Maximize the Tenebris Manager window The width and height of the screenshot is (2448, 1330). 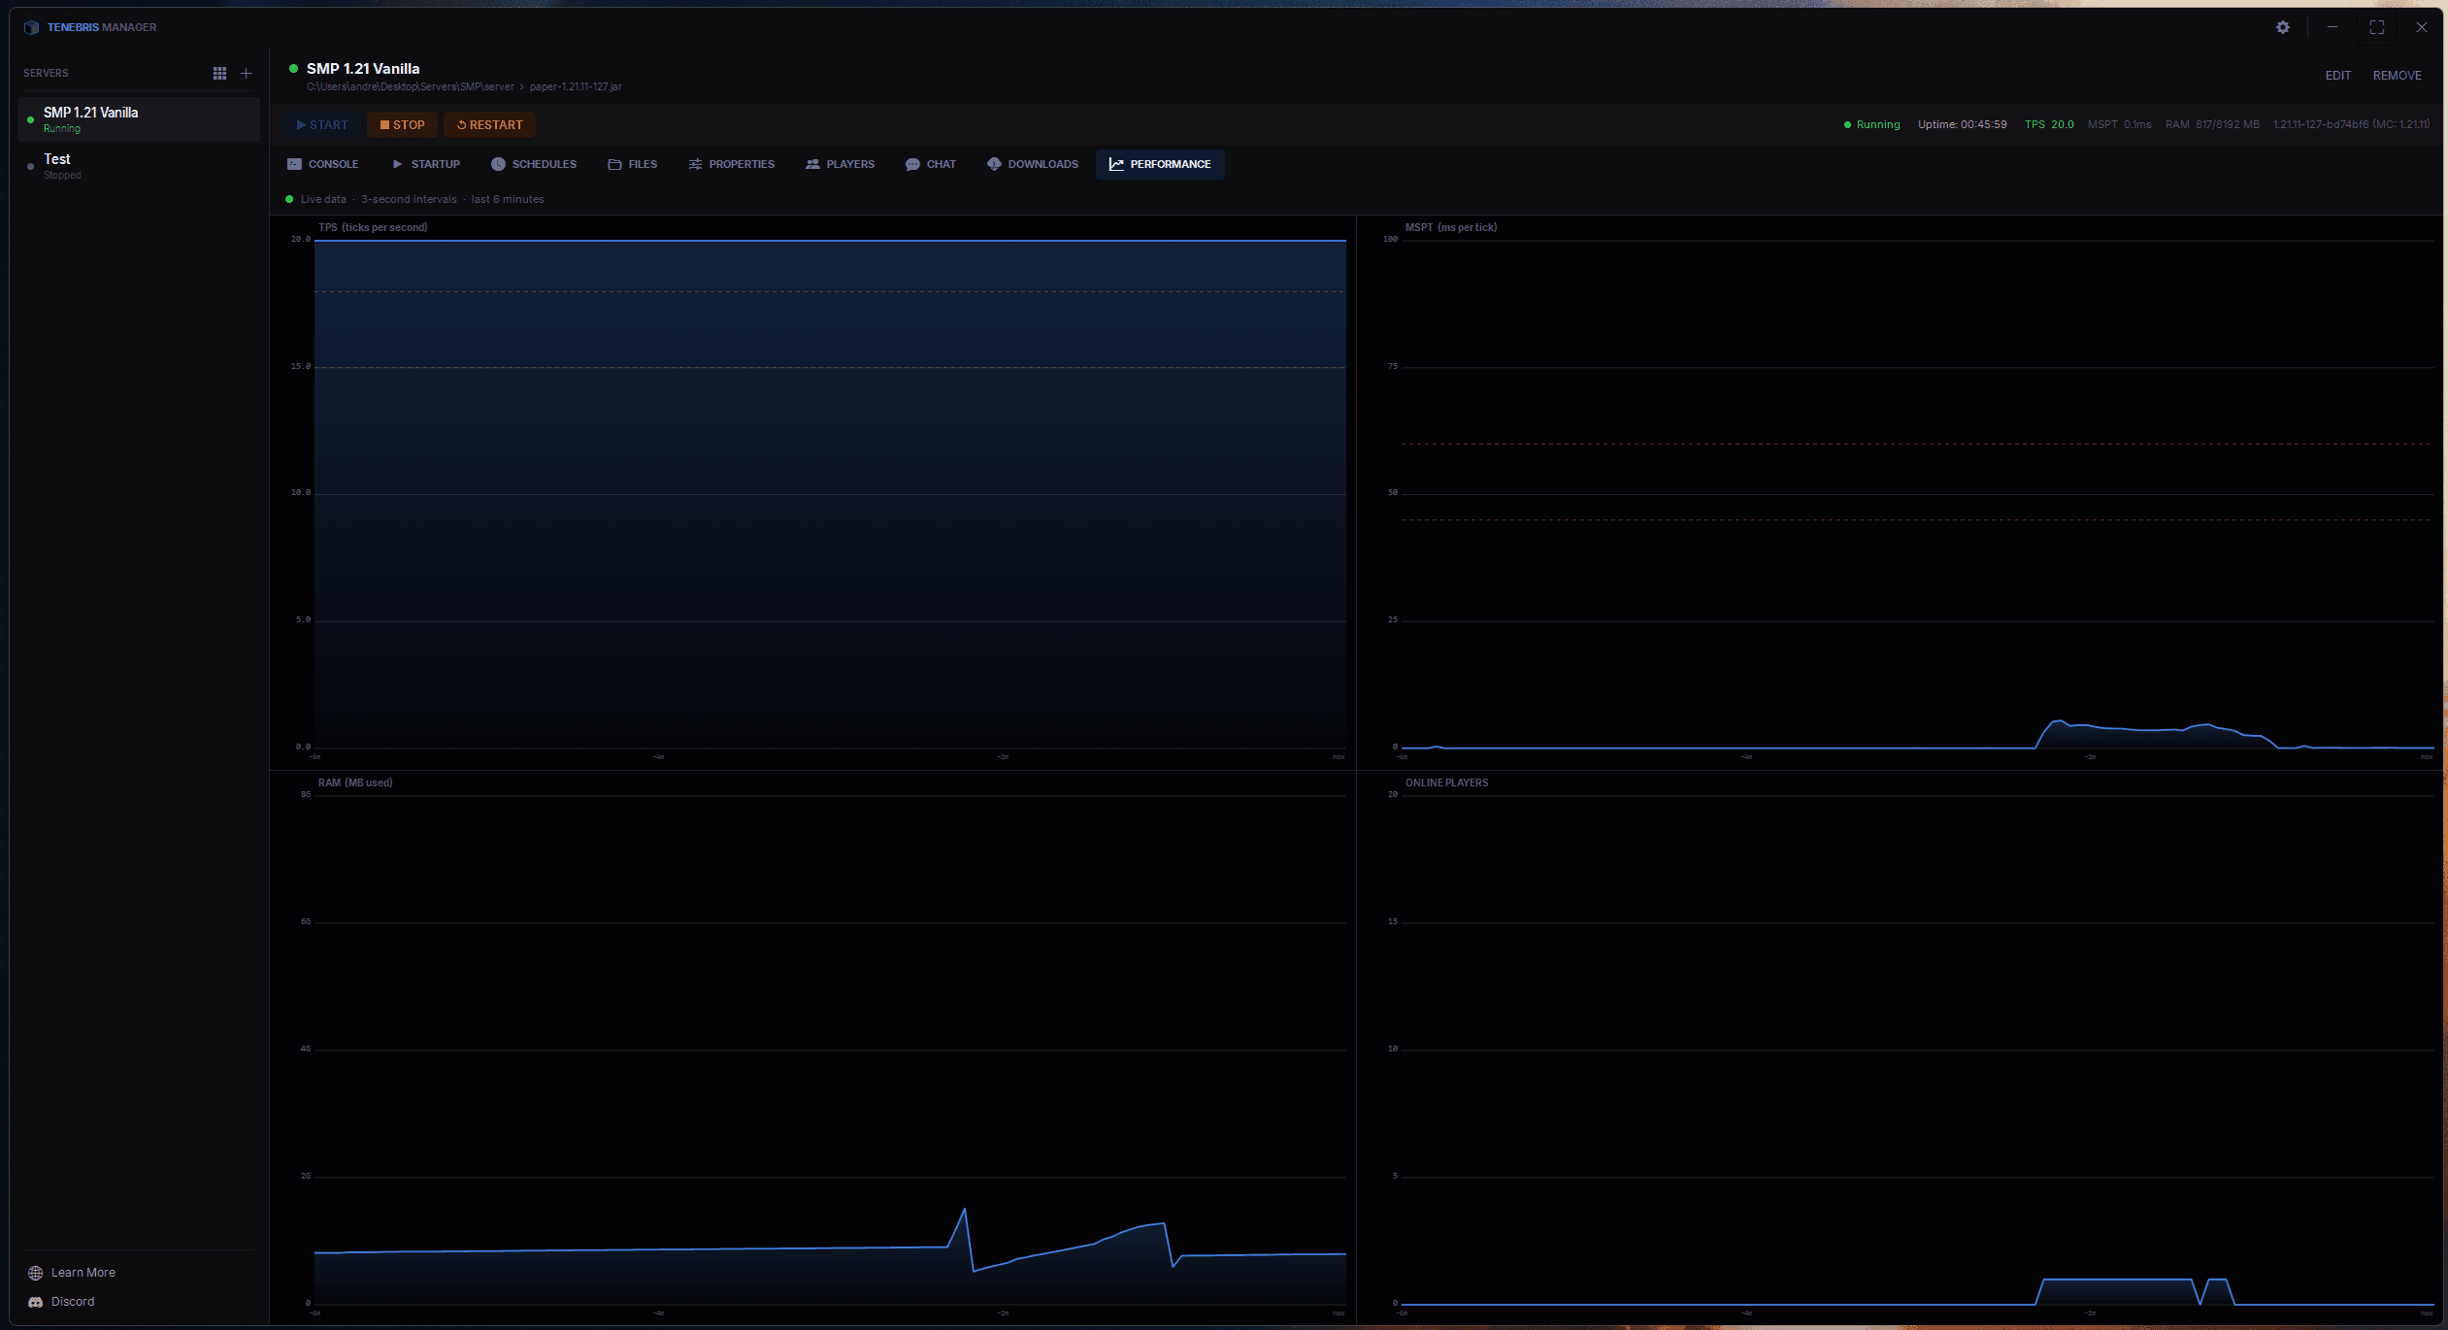[2376, 27]
